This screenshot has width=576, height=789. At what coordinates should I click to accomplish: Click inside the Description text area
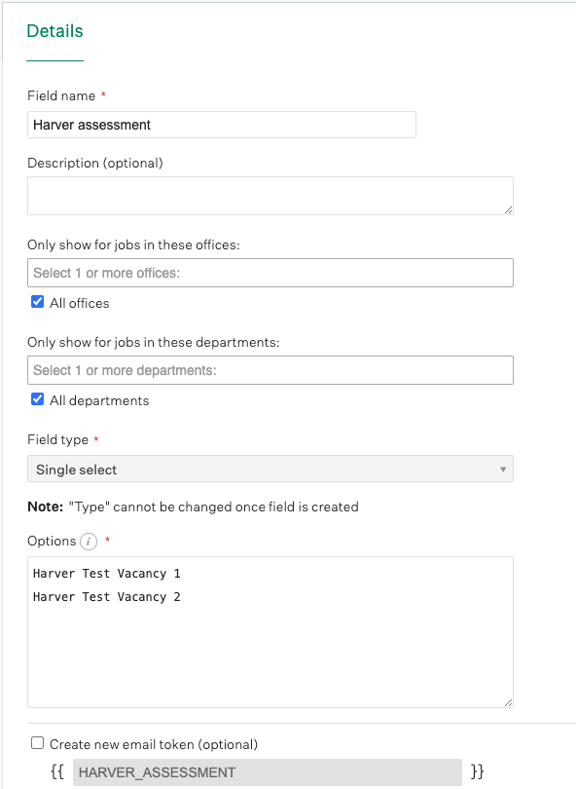point(270,196)
